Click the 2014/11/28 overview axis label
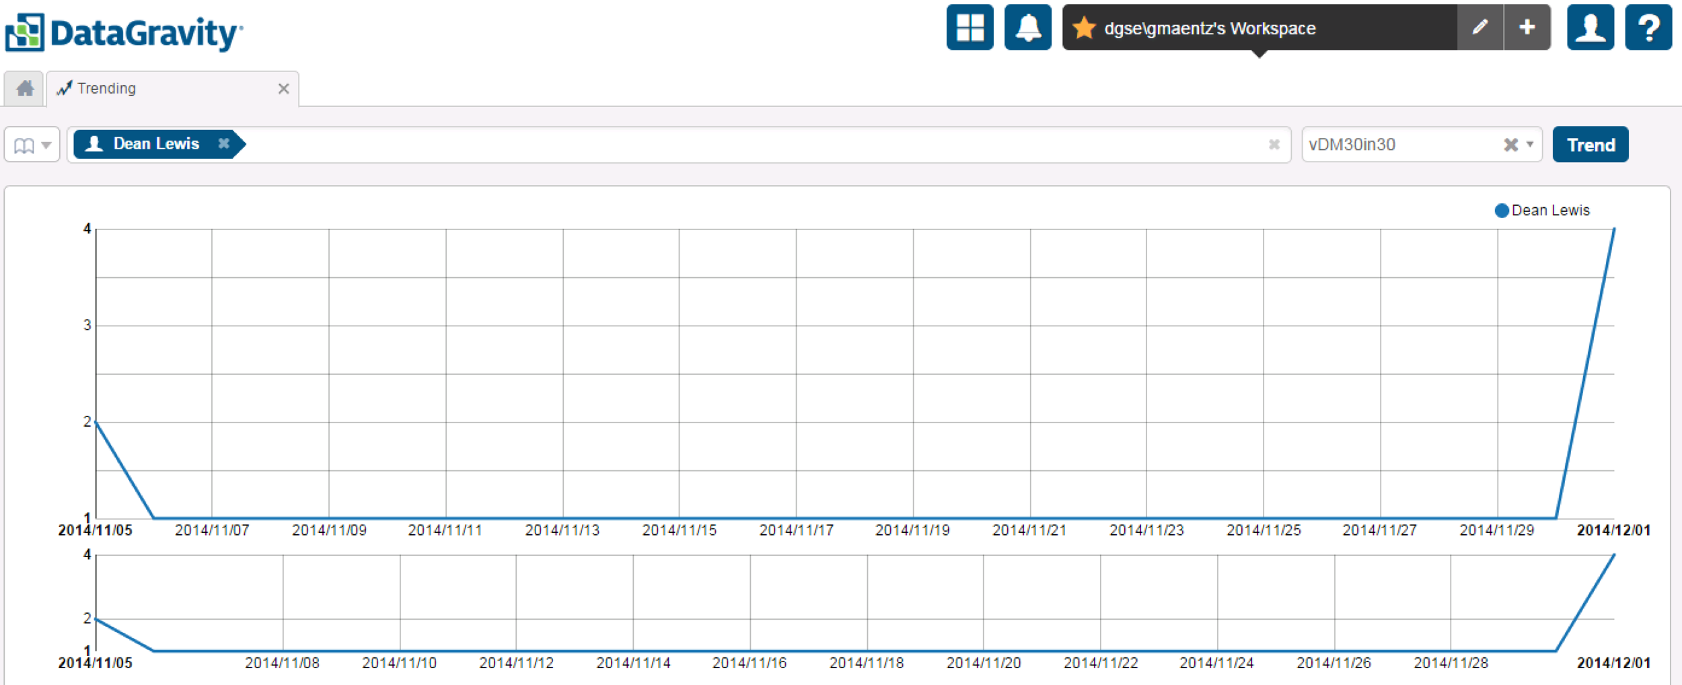 click(1451, 663)
